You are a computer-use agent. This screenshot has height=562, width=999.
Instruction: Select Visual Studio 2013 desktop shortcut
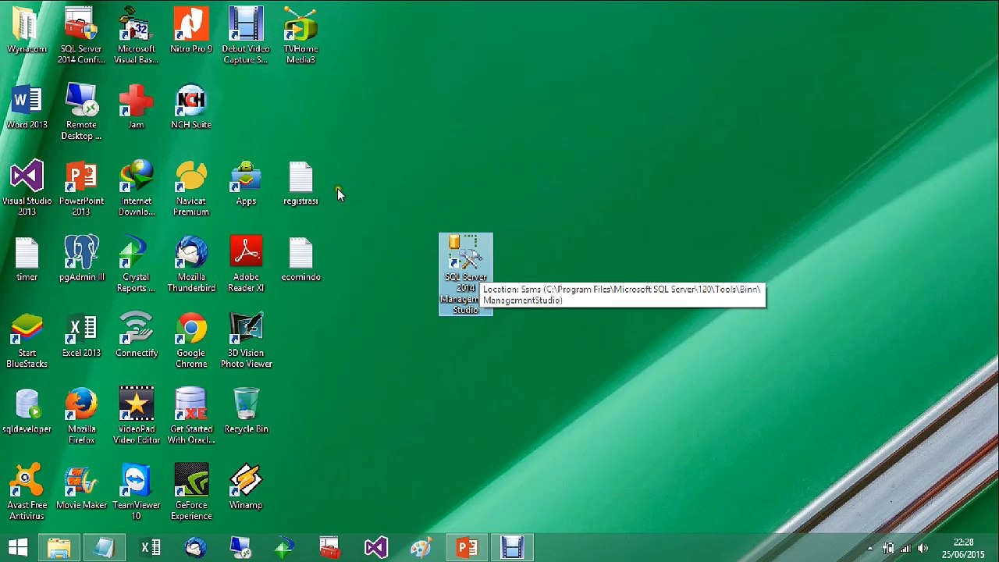(27, 188)
